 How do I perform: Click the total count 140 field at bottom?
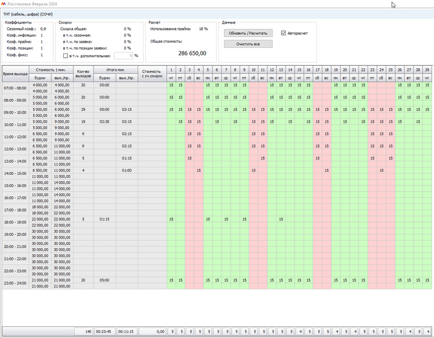[84, 332]
